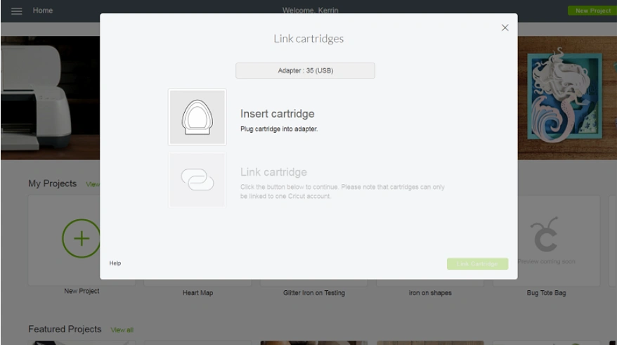Close the Link cartridges dialog
The width and height of the screenshot is (617, 345).
[x=505, y=27]
